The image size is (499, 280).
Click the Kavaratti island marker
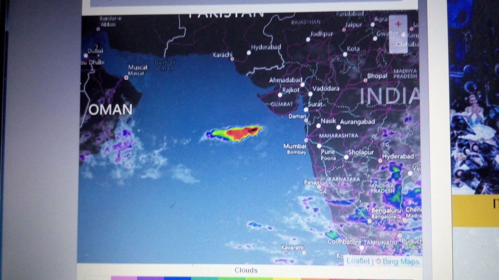click(304, 252)
